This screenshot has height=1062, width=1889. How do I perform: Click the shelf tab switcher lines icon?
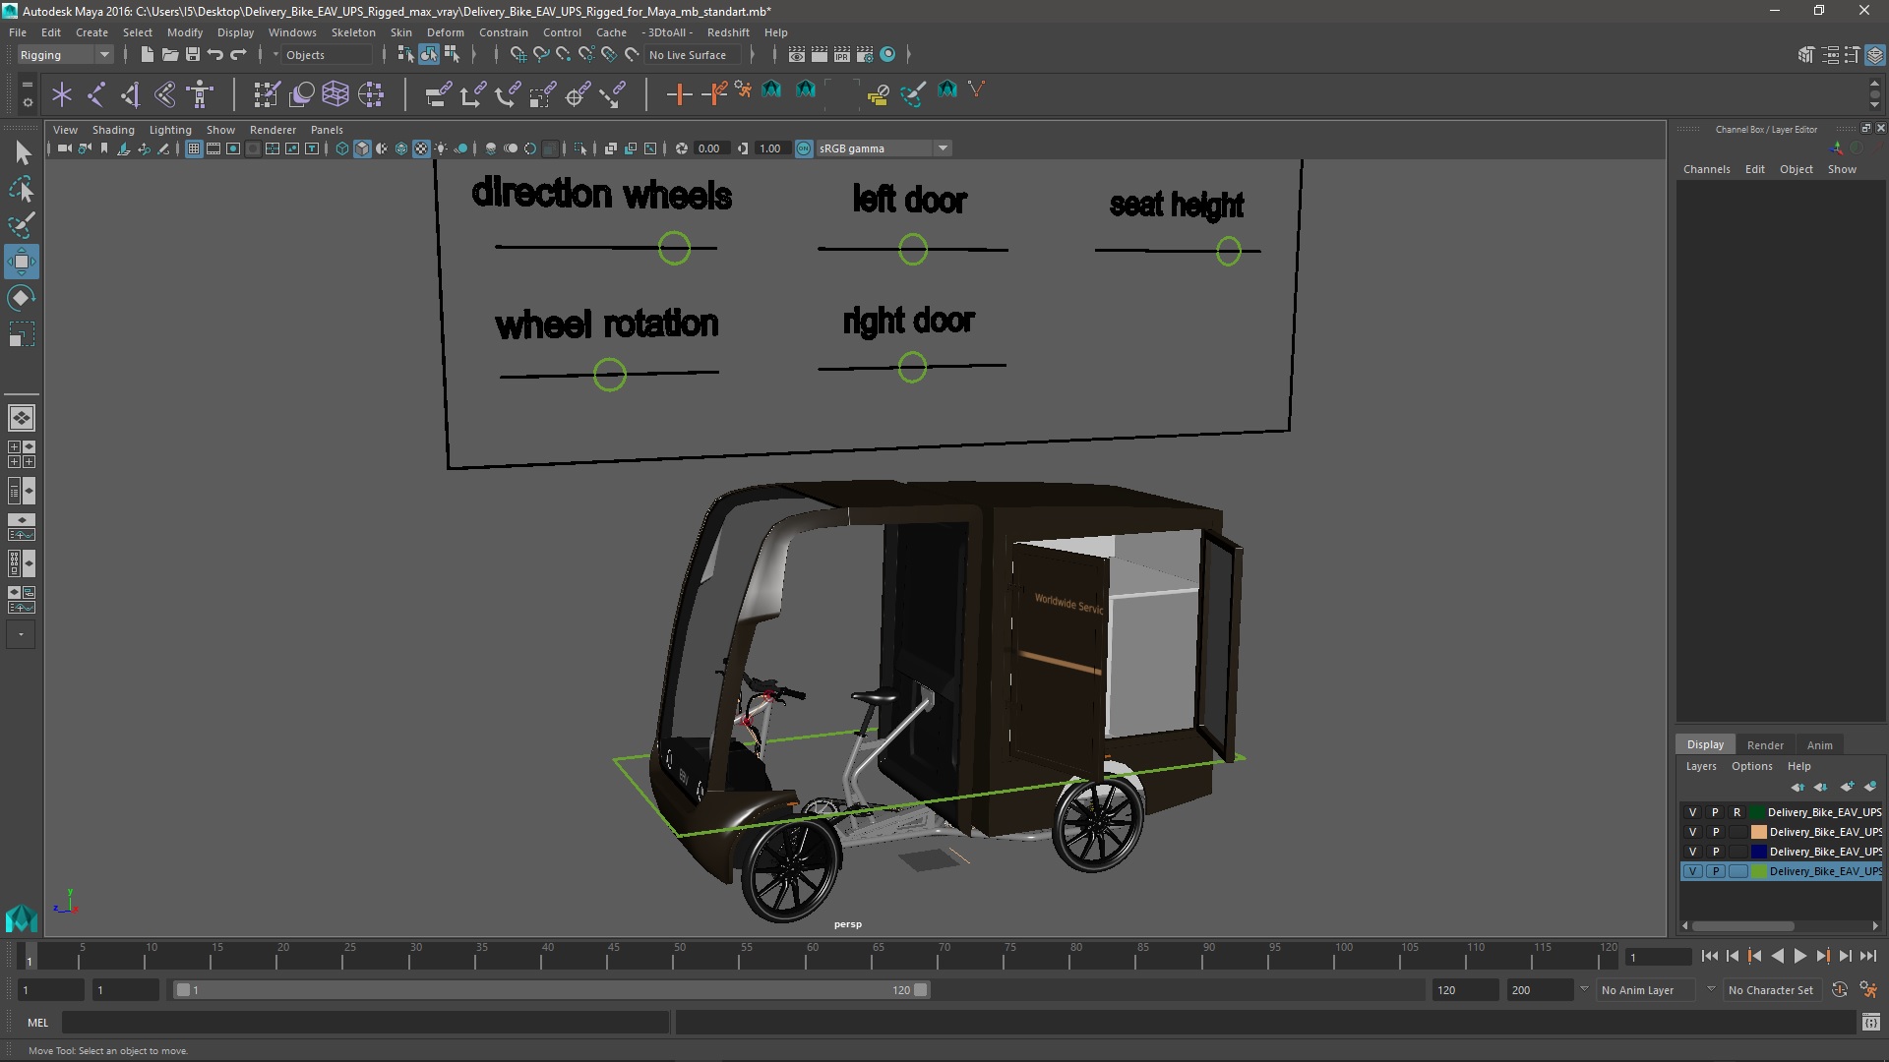click(28, 85)
